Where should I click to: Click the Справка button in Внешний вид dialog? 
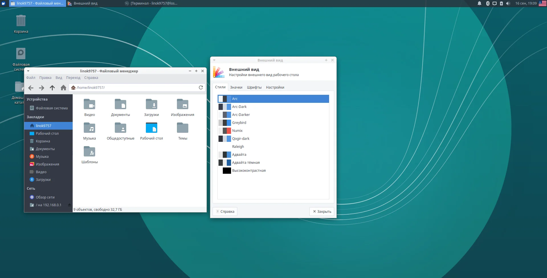(225, 211)
